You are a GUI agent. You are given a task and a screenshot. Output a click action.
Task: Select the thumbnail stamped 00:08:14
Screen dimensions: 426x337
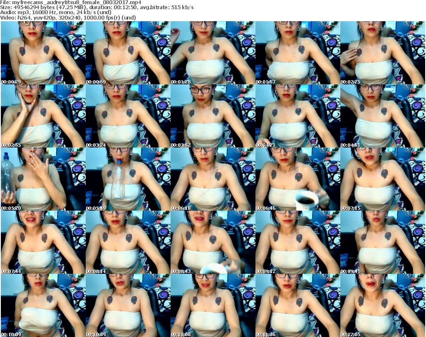click(128, 242)
